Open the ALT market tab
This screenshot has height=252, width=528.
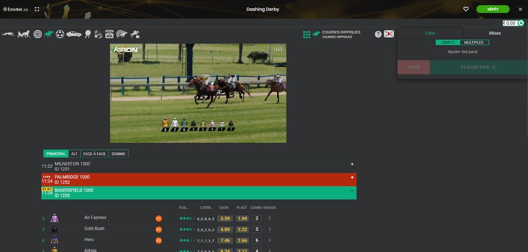tap(74, 154)
